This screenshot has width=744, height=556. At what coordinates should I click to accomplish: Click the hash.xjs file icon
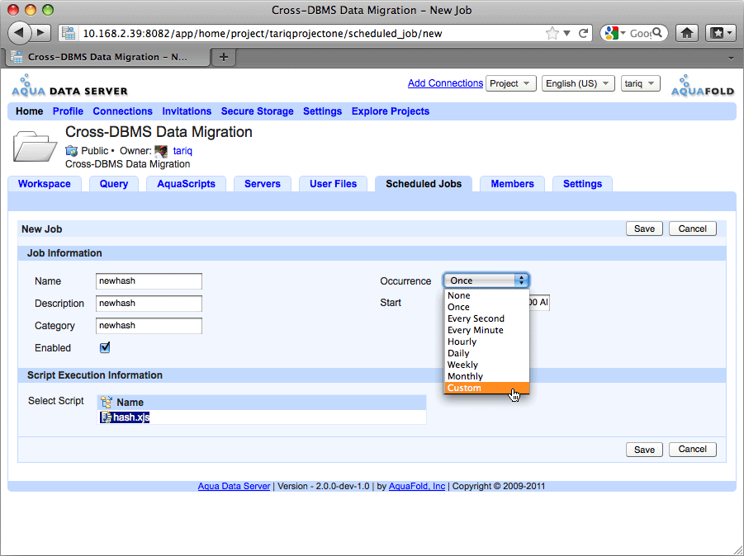pyautogui.click(x=107, y=417)
